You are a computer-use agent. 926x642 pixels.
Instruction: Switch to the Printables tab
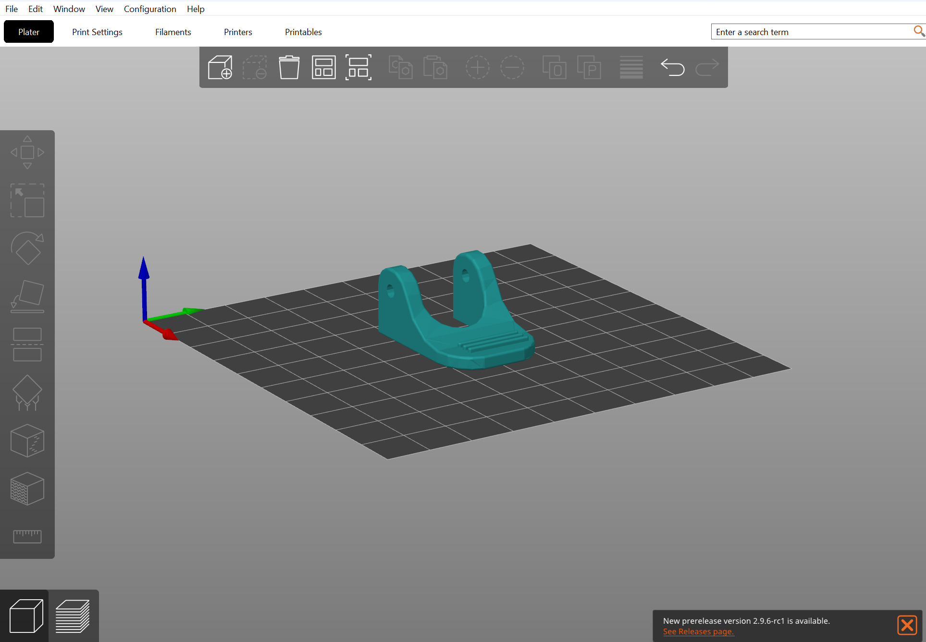(303, 32)
